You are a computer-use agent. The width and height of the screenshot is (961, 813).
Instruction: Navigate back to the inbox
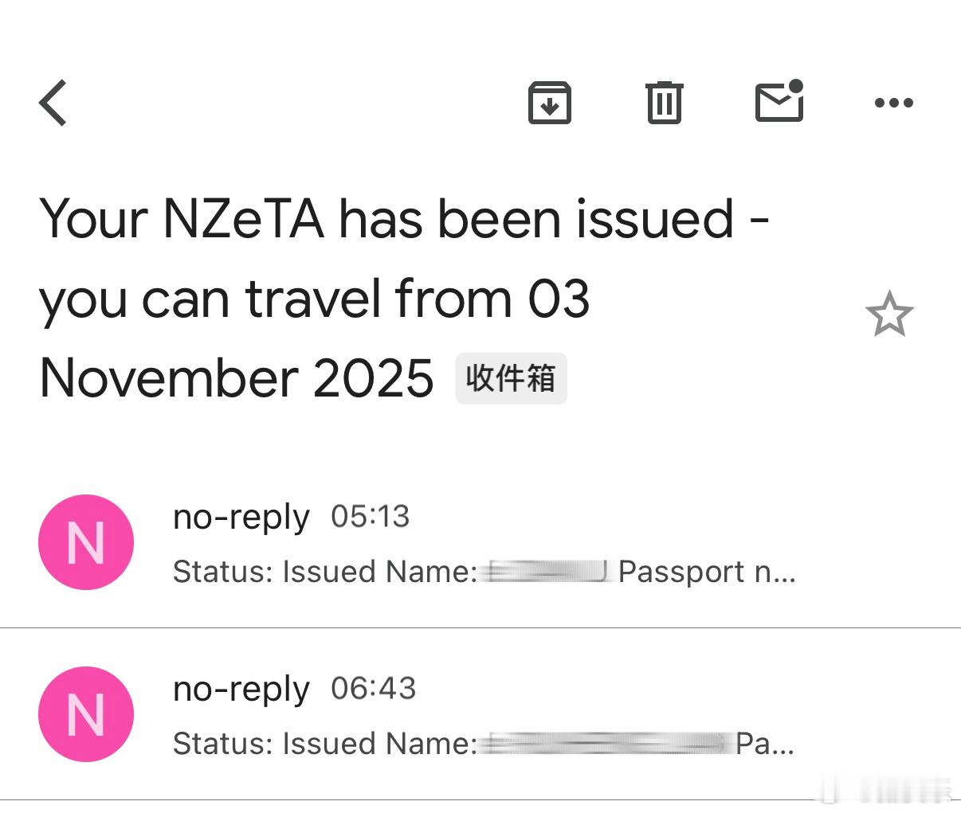pyautogui.click(x=52, y=102)
